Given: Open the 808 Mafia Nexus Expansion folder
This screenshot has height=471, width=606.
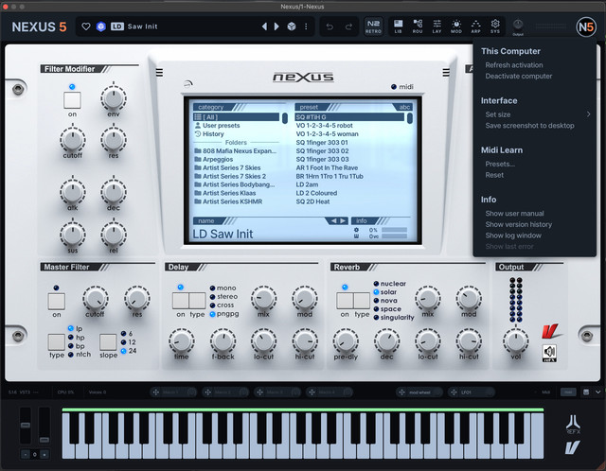Looking at the screenshot, I should (236, 151).
